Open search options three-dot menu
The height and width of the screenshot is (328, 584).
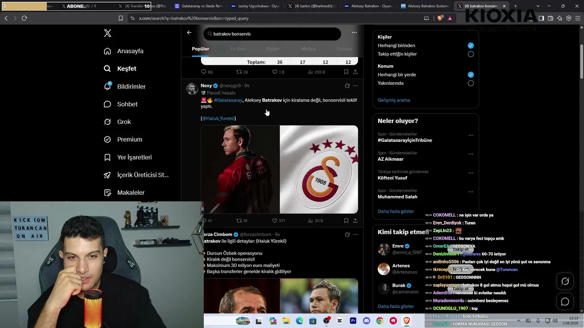coord(354,33)
